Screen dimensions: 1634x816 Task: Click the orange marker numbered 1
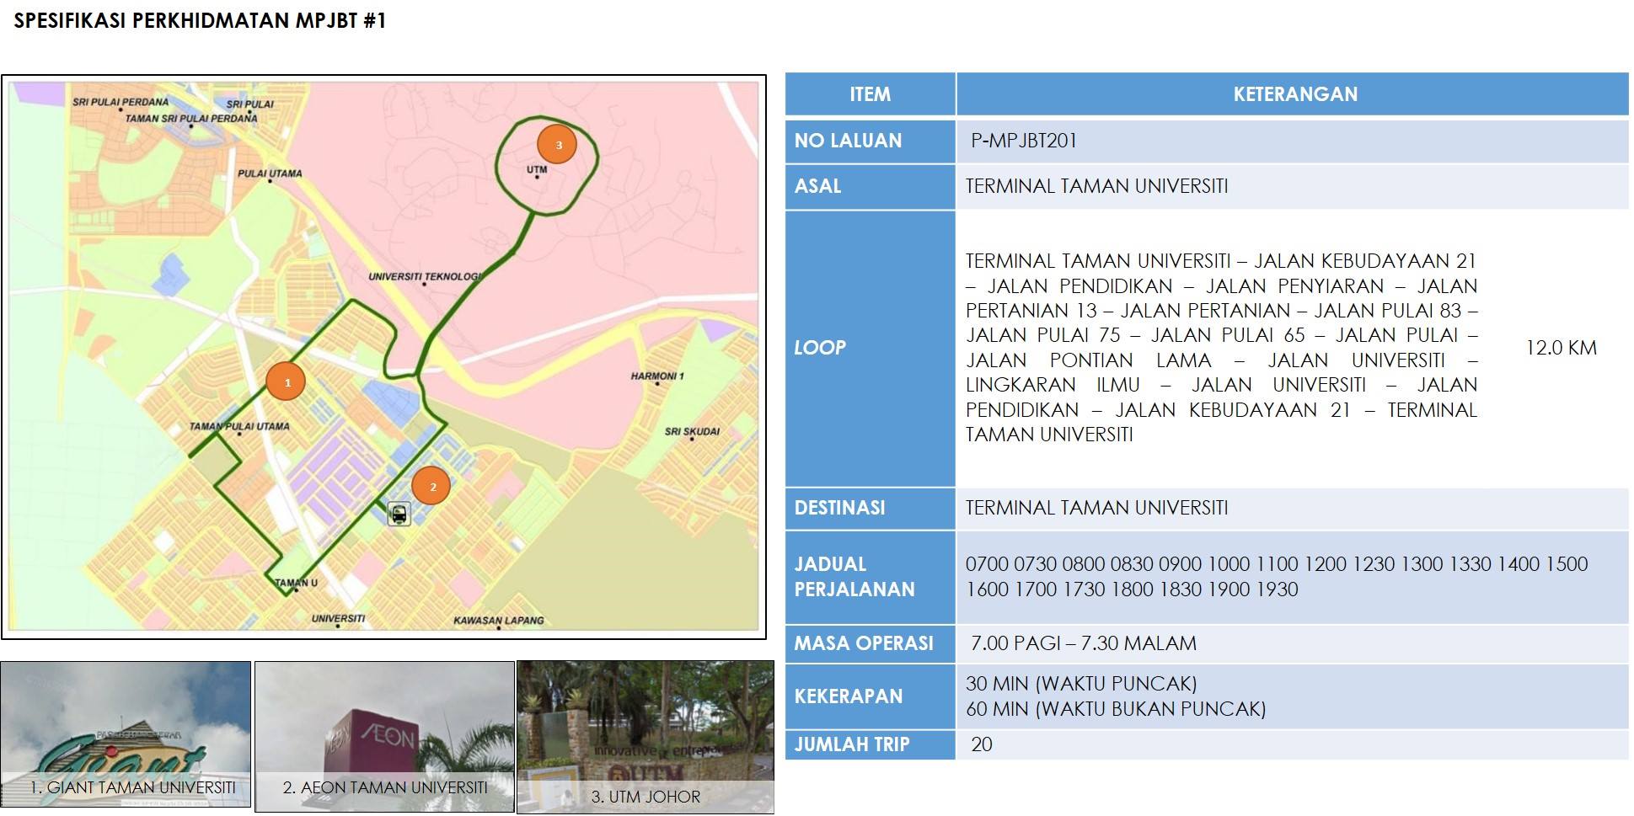[x=287, y=382]
